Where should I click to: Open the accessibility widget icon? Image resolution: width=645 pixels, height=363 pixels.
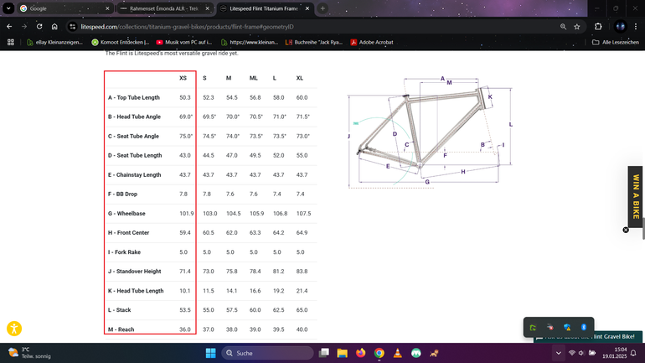click(x=14, y=329)
